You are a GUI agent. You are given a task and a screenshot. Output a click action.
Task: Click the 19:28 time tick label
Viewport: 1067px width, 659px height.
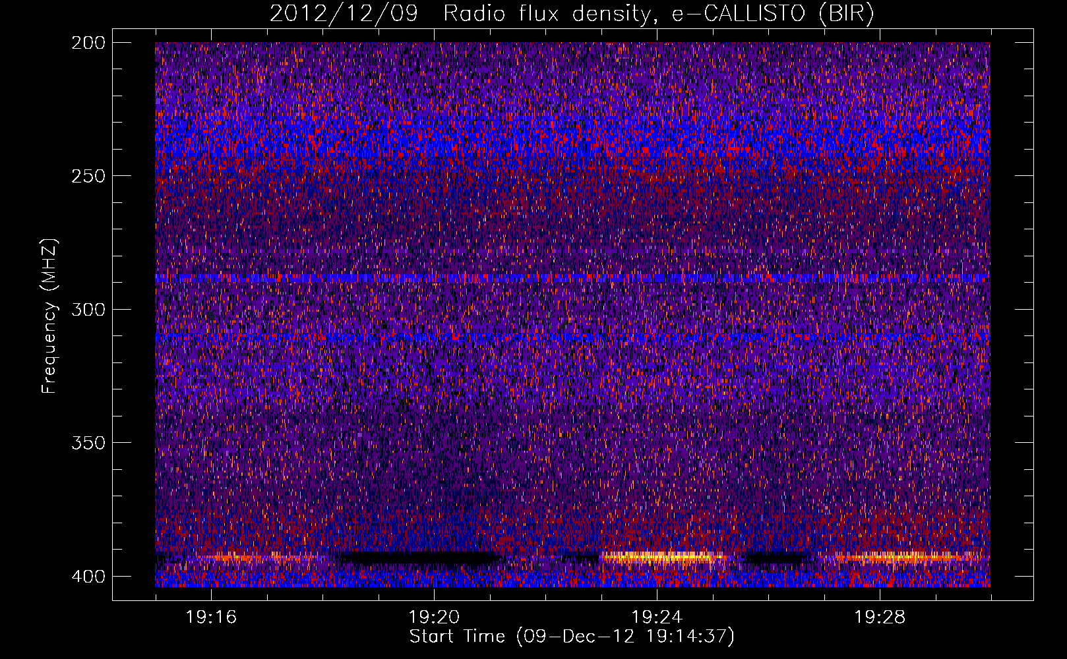coord(880,617)
